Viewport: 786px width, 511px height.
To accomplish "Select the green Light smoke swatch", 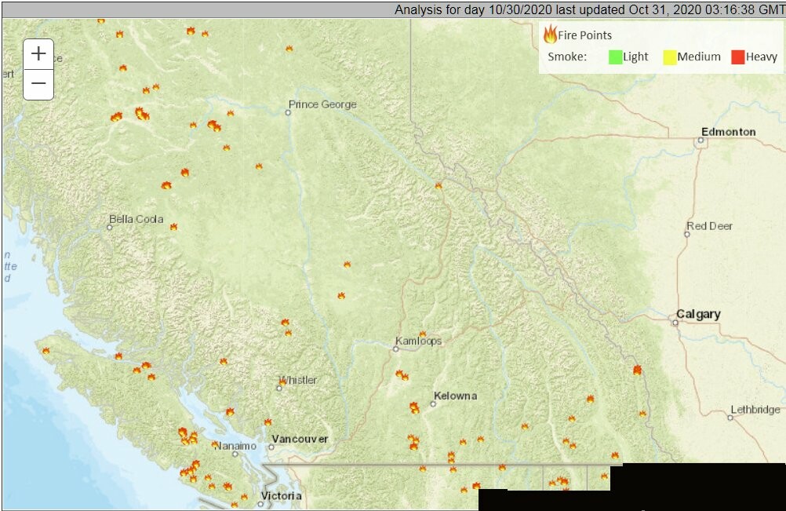I will (x=616, y=57).
